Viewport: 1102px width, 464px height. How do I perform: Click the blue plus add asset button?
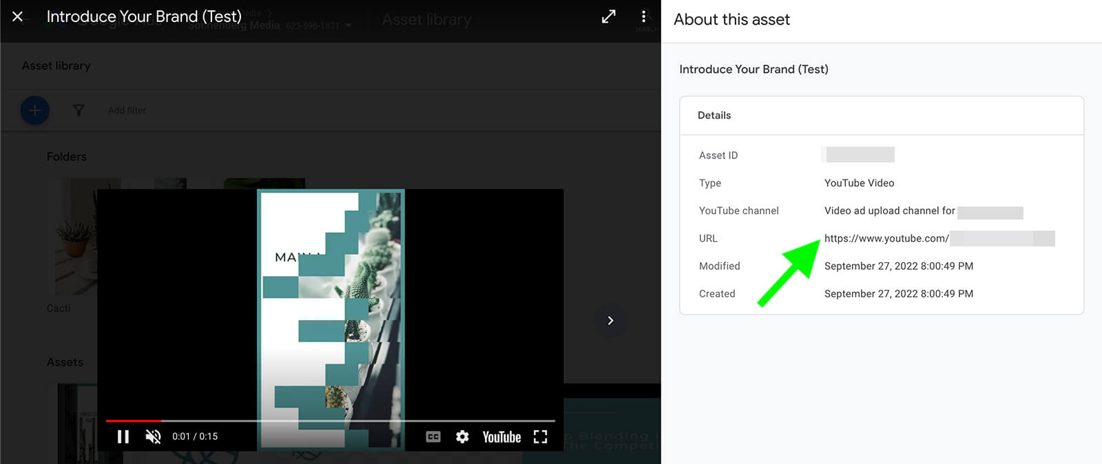point(35,110)
